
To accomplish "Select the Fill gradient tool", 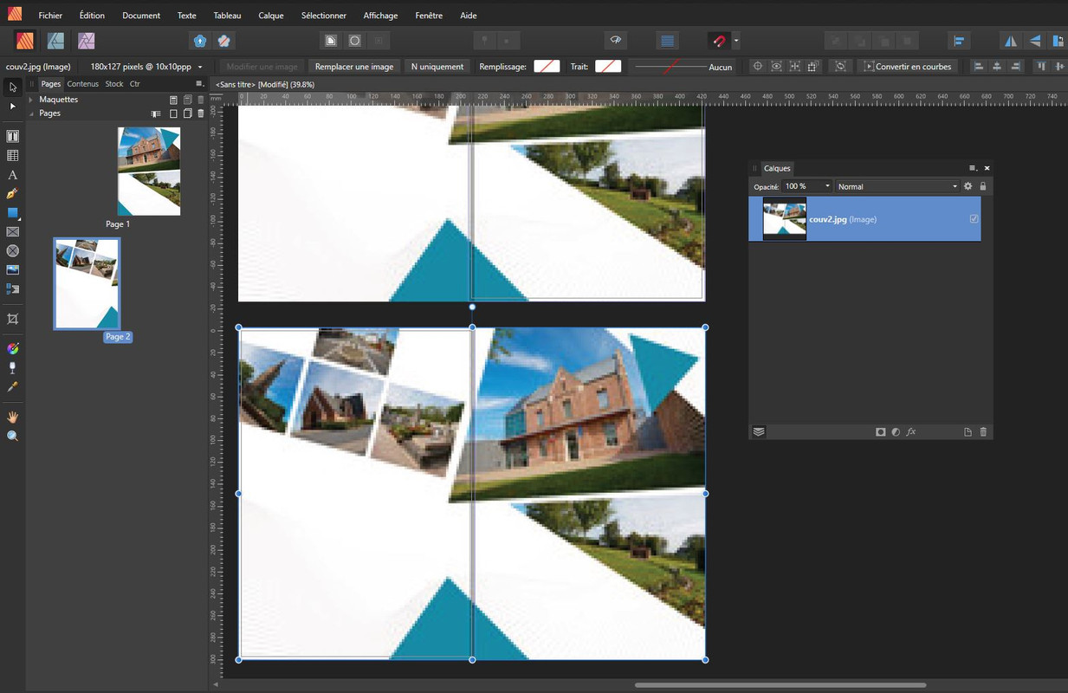I will coord(13,349).
